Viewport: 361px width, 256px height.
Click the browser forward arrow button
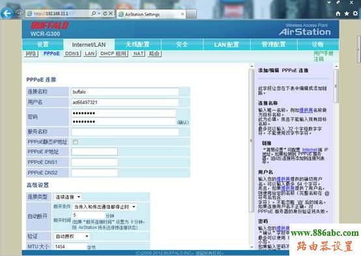click(19, 13)
